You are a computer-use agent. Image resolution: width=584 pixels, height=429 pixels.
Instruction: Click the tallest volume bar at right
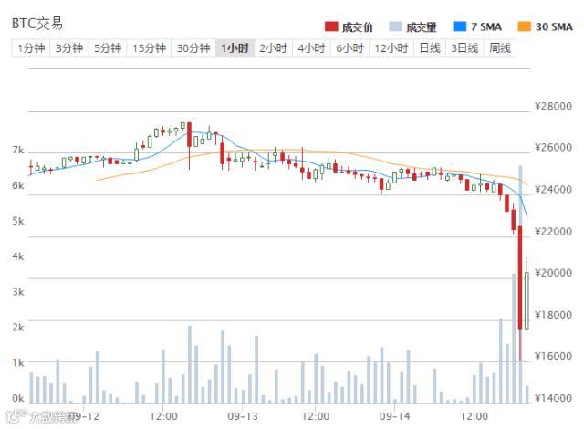tap(520, 285)
